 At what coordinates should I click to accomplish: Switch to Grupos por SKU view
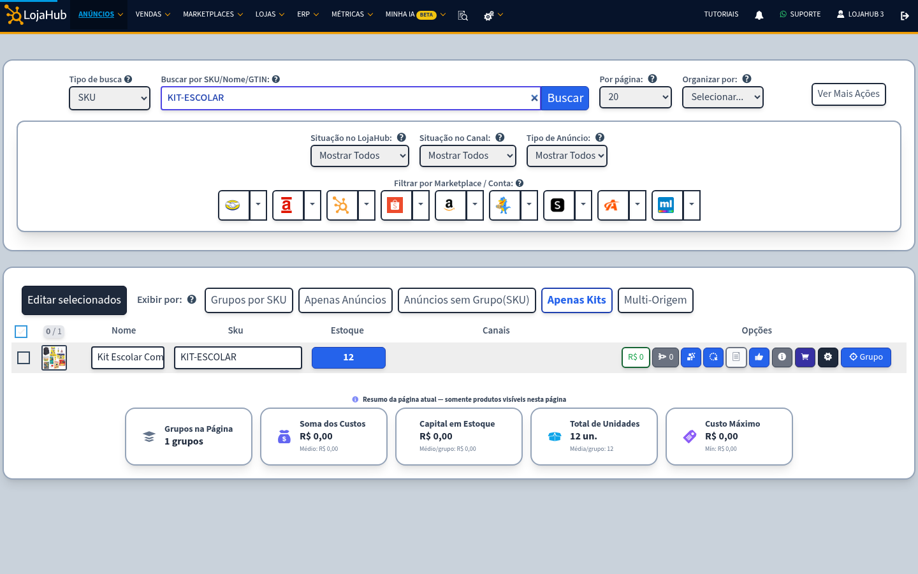tap(249, 300)
